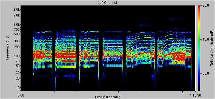The image size is (215, 99).
Task: Click the Time (10 sec/div) axis title
Action: 107,97
